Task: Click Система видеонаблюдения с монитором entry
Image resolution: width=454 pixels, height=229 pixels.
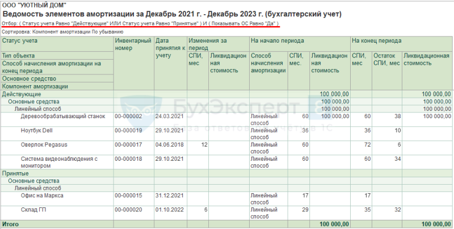Action: [59, 163]
